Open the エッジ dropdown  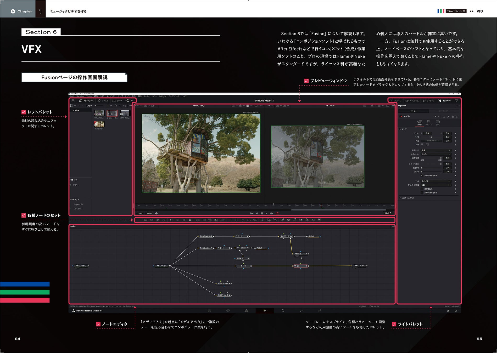[x=436, y=181]
